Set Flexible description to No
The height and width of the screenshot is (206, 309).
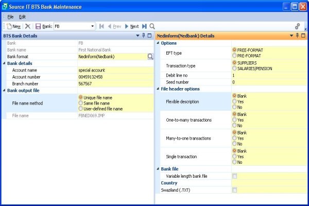tap(234, 107)
